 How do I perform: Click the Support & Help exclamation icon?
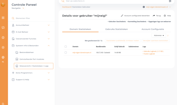[x=13, y=80]
